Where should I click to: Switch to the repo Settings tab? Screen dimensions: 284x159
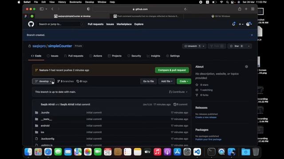(x=173, y=56)
